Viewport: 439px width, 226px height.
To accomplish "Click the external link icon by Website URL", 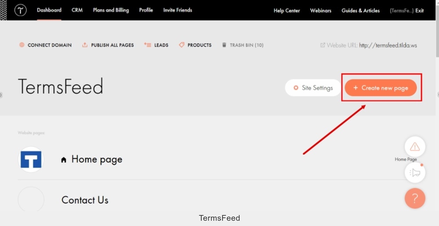I will (323, 45).
